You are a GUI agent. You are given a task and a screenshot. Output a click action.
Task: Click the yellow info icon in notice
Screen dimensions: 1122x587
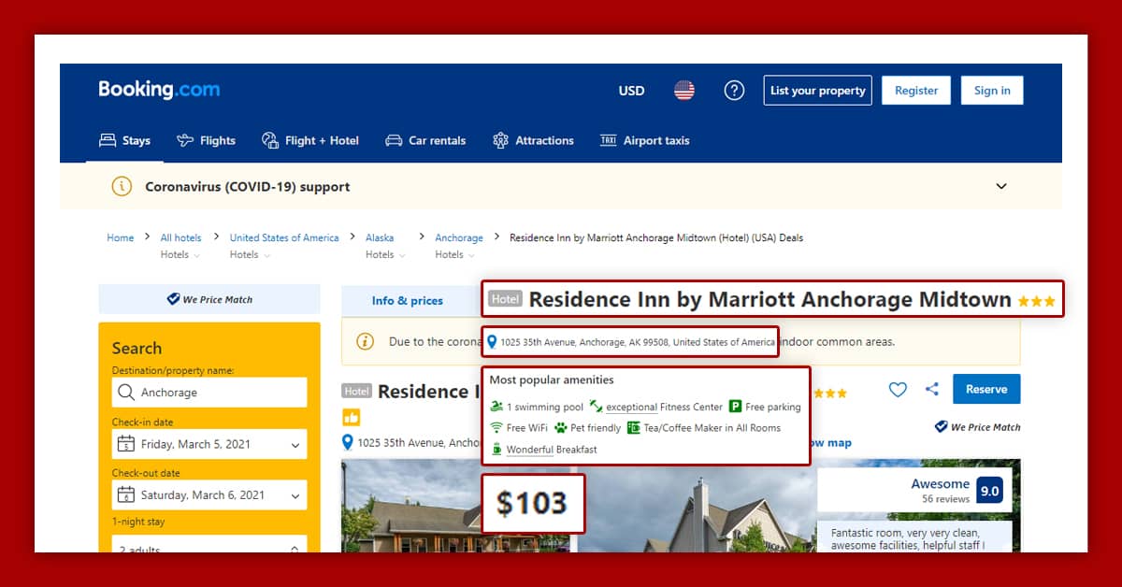[366, 341]
